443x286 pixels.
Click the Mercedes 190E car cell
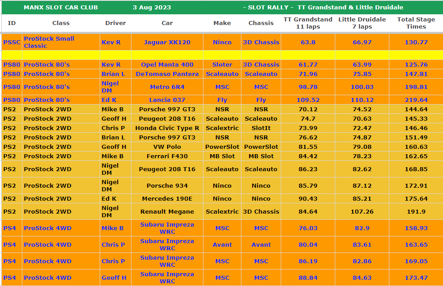pyautogui.click(x=167, y=199)
